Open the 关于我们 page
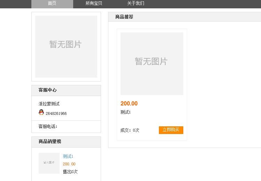The height and width of the screenshot is (181, 261). pos(136,3)
